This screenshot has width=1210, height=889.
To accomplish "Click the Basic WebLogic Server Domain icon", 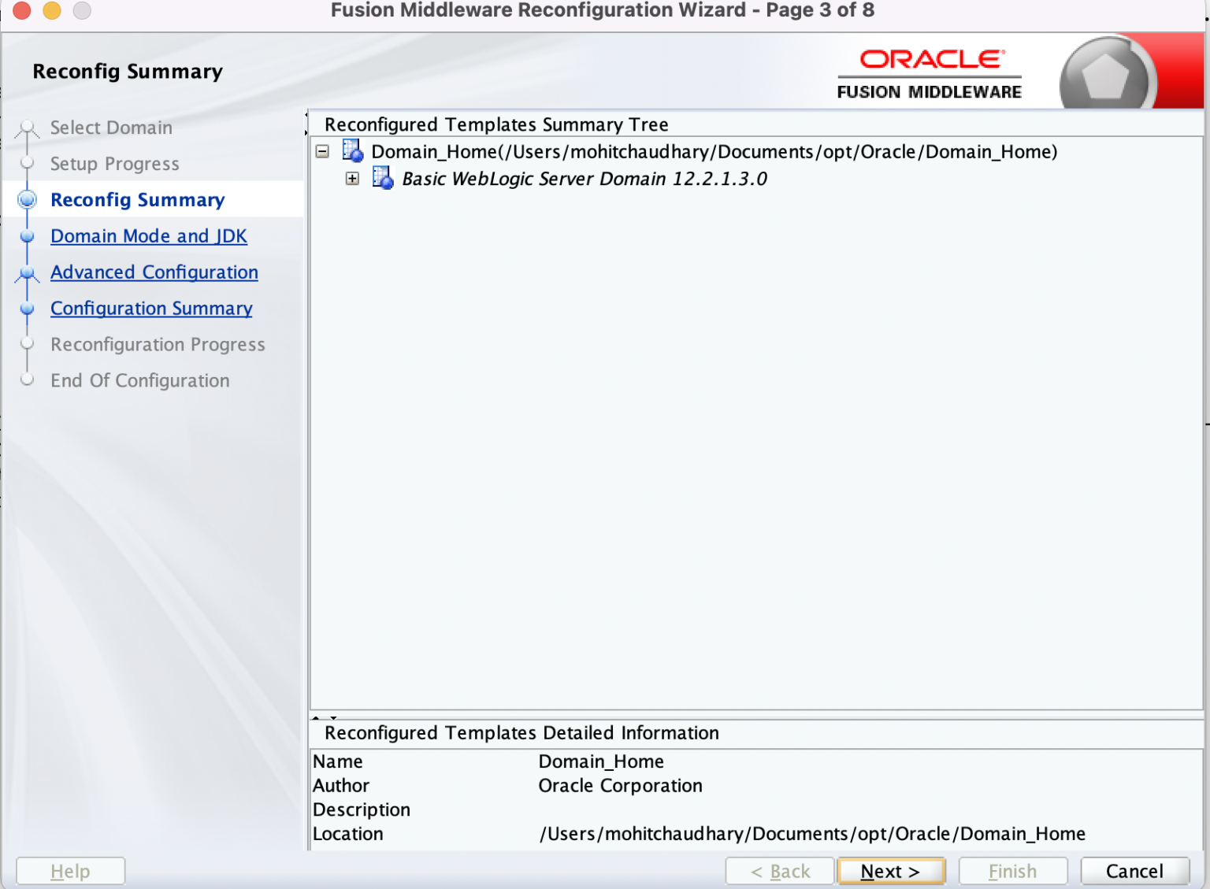I will [x=382, y=179].
